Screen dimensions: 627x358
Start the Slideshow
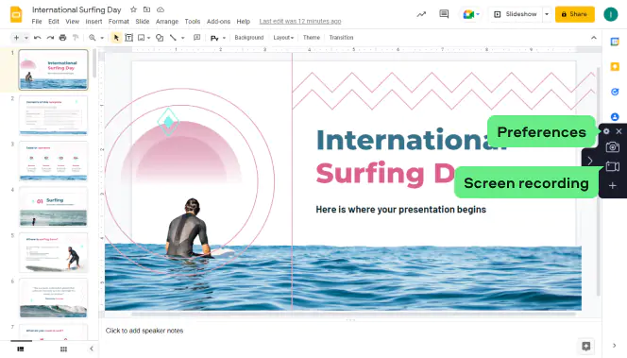516,14
